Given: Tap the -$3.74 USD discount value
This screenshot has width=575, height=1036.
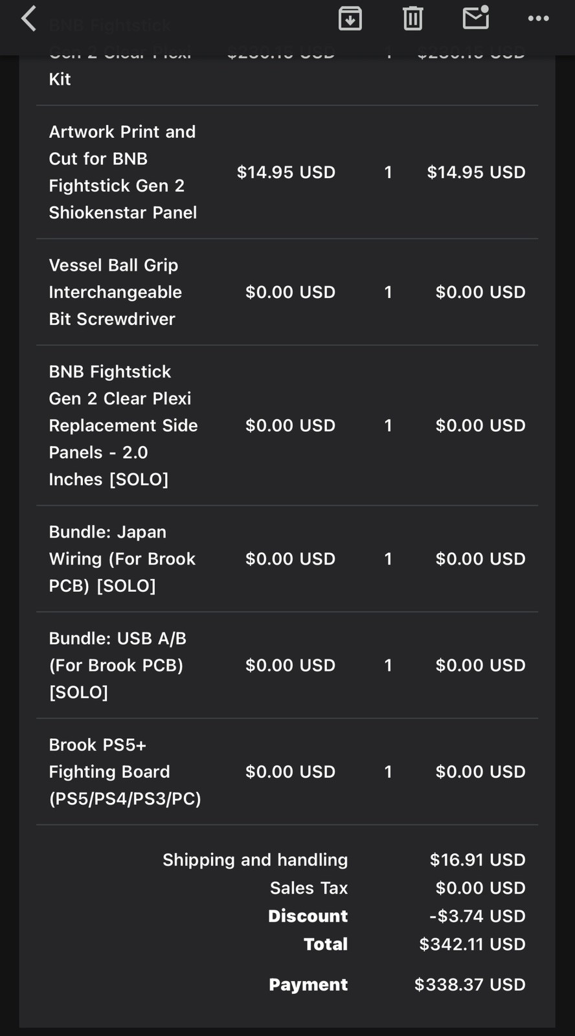Looking at the screenshot, I should pyautogui.click(x=477, y=916).
